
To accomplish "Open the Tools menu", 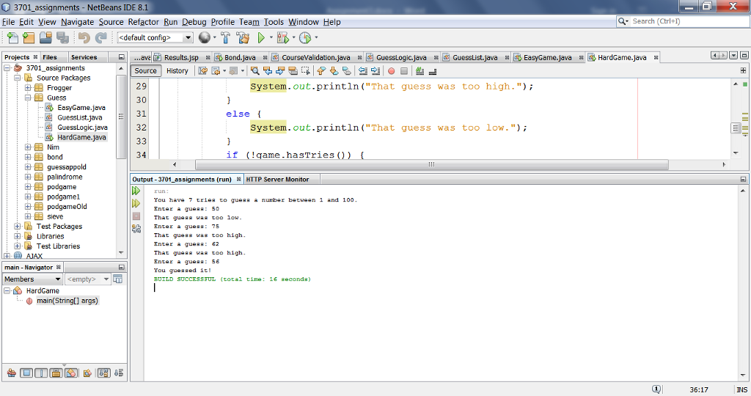I will [x=274, y=22].
